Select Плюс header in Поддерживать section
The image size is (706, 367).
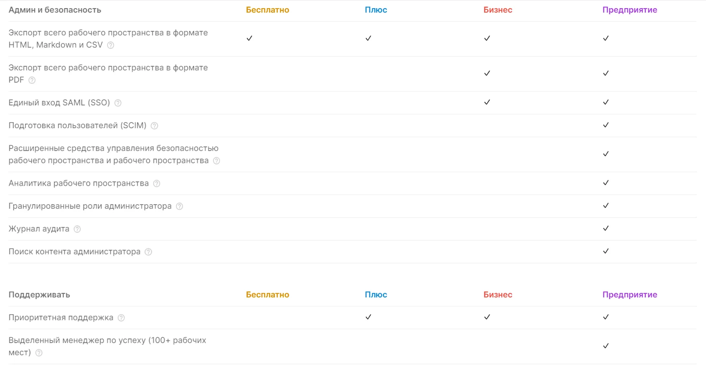376,295
